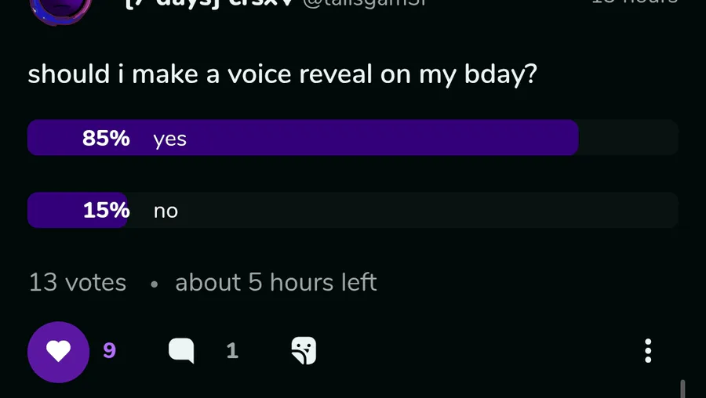Click the voice reveal poll question text
Viewport: 706px width, 398px height.
click(282, 74)
